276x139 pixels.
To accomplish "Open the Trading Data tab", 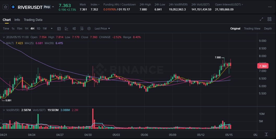I will point(33,20).
